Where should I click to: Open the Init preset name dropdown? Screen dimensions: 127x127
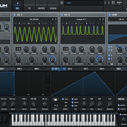[84, 3]
